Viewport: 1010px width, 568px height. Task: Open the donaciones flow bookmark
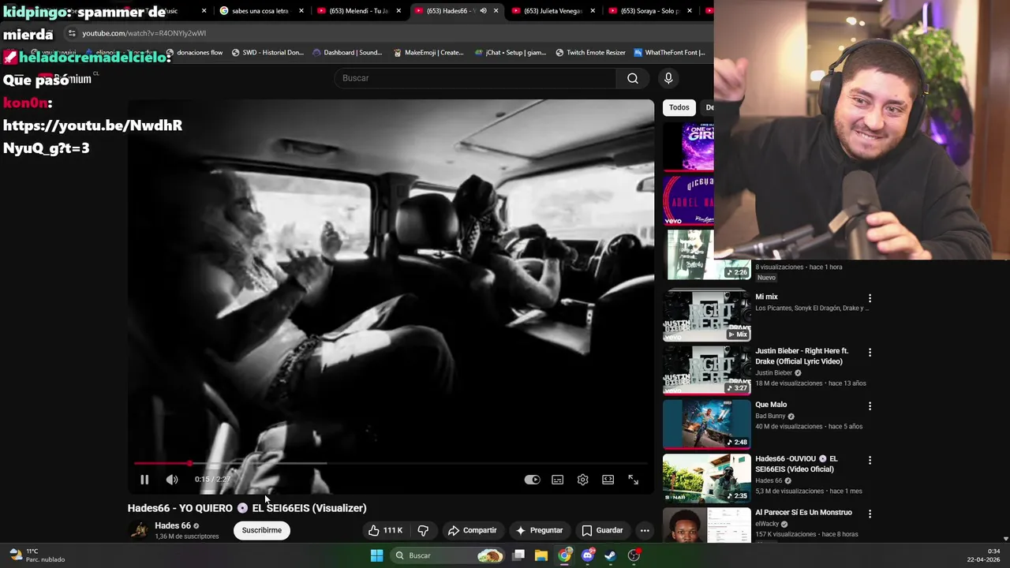pos(195,53)
